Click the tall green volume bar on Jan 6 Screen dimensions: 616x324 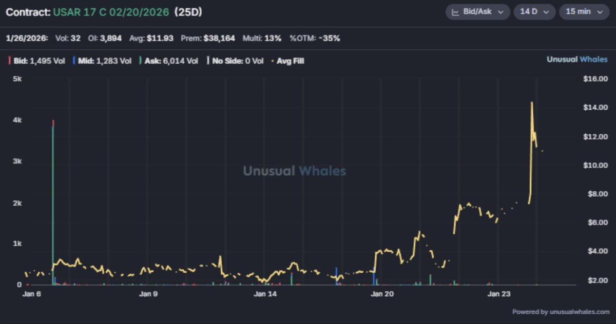(x=53, y=205)
